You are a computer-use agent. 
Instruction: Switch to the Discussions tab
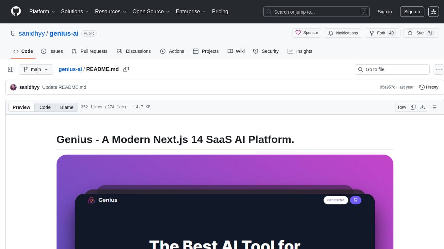pos(134,51)
